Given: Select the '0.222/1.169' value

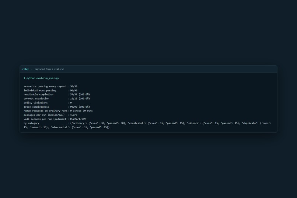Looking at the screenshot, I should tap(78, 119).
